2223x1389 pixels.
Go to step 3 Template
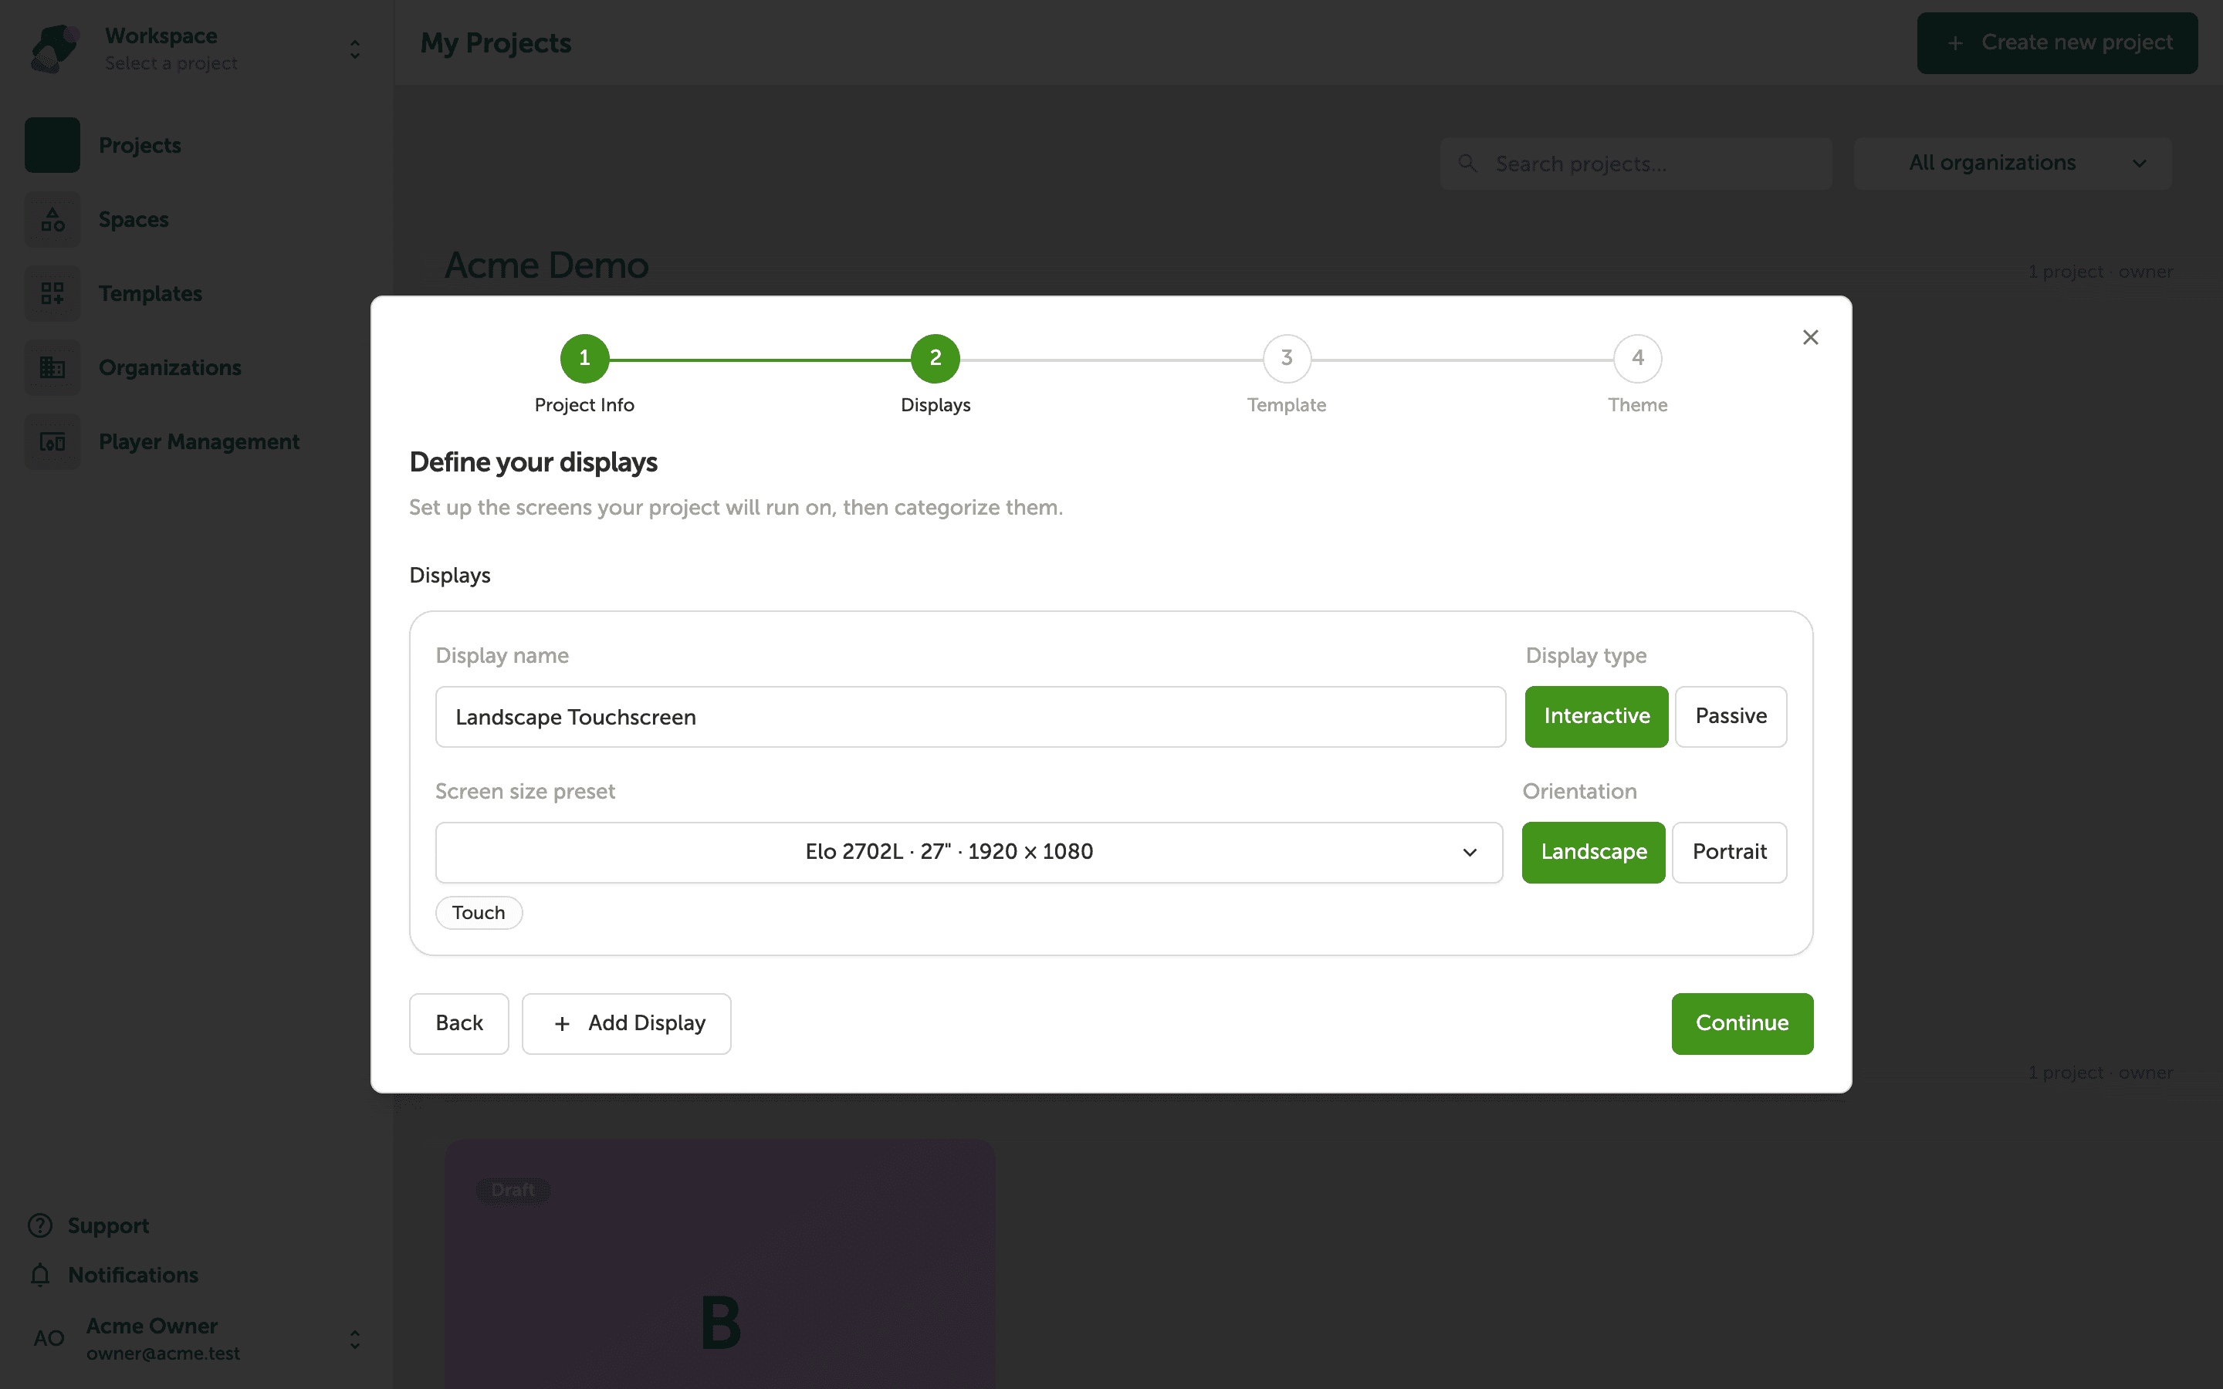pyautogui.click(x=1286, y=358)
